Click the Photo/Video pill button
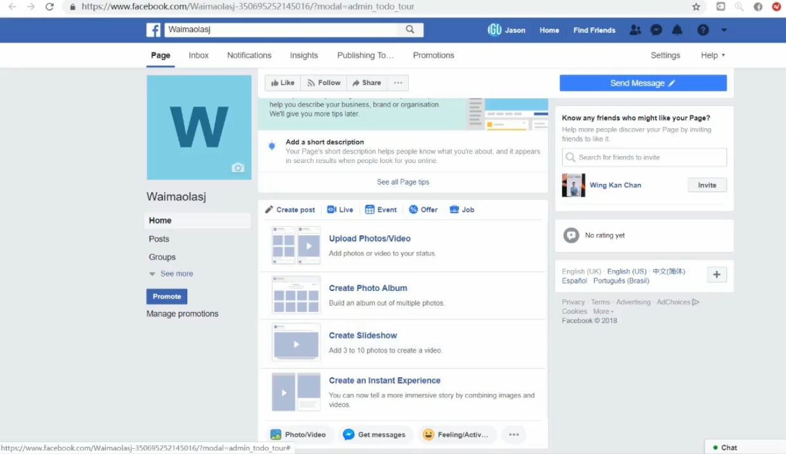 [x=298, y=434]
